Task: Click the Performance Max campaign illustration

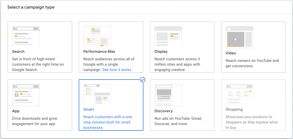Action: click(x=97, y=36)
